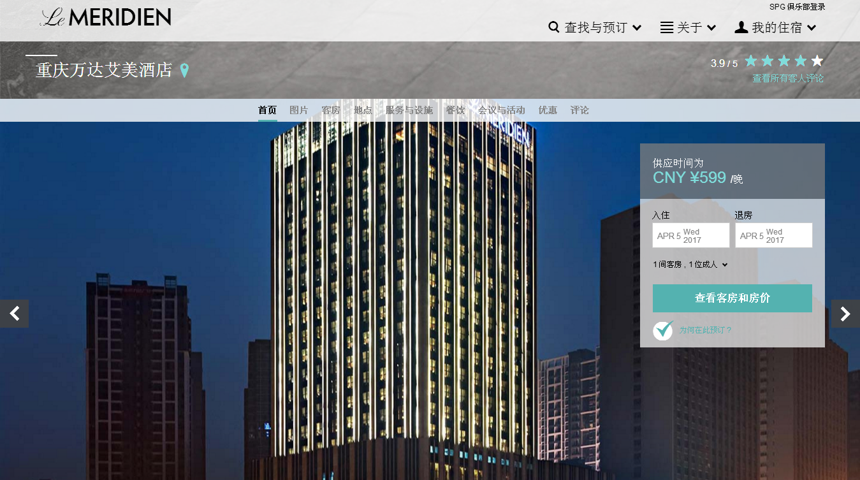Viewport: 860px width, 480px height.
Task: Click the hamburger lines icon beside 关于
Action: click(x=667, y=27)
